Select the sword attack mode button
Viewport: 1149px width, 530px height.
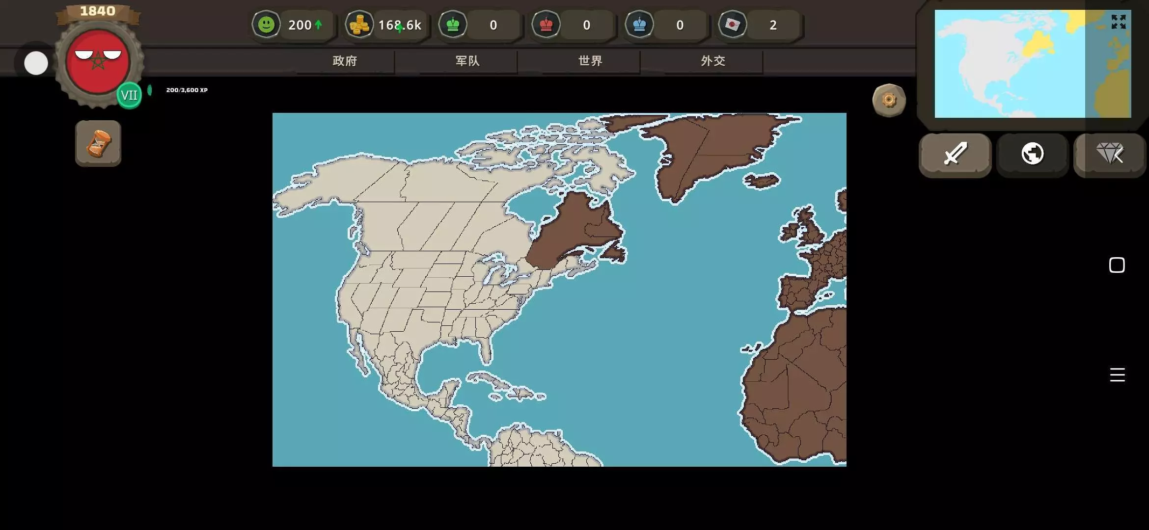tap(955, 154)
